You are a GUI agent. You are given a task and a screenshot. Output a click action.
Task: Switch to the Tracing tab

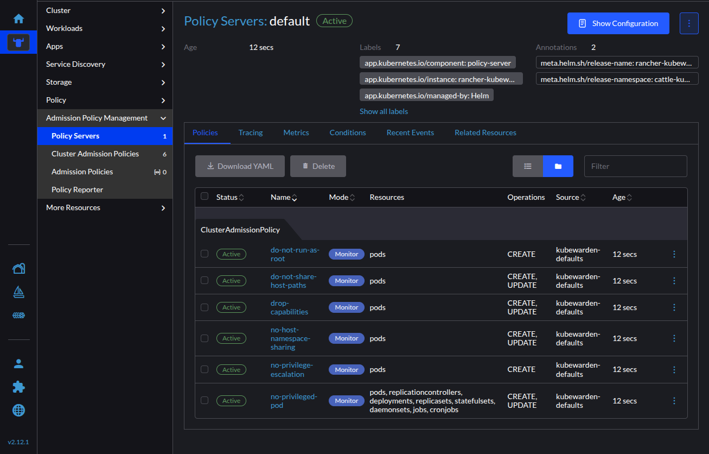[250, 133]
